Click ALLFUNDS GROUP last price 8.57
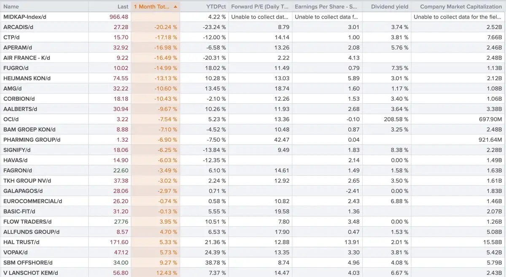Image resolution: width=506 pixels, height=277 pixels. (122, 231)
